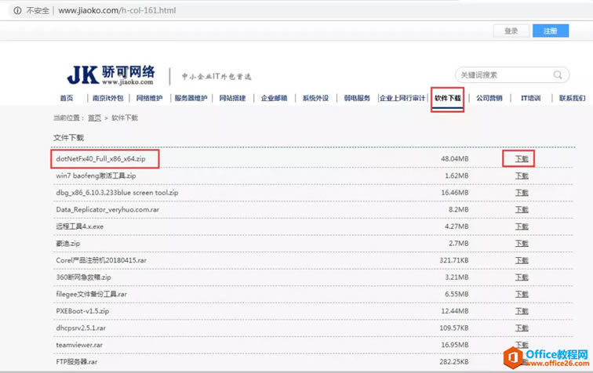Click file name dotNetFx40_Full_x86_x64.zip
Image resolution: width=593 pixels, height=373 pixels.
[x=100, y=159]
